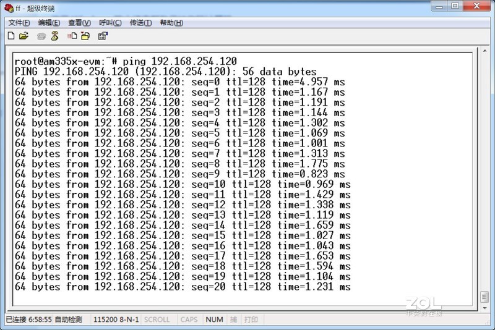
Task: Click the greyed-out Call phone icon
Action: coord(41,36)
